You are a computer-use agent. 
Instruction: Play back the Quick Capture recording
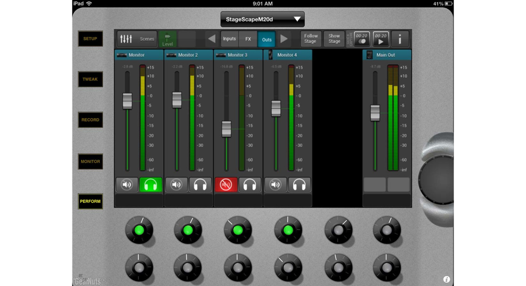[380, 39]
